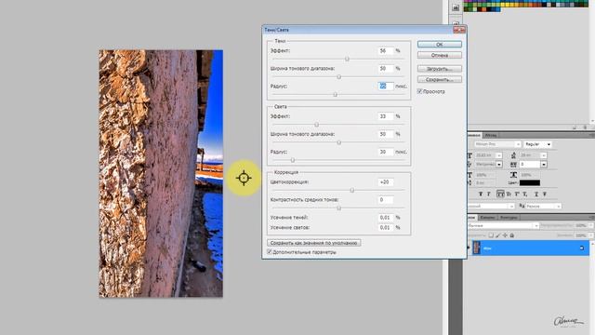Toggle the Small Caps style icon

509,194
